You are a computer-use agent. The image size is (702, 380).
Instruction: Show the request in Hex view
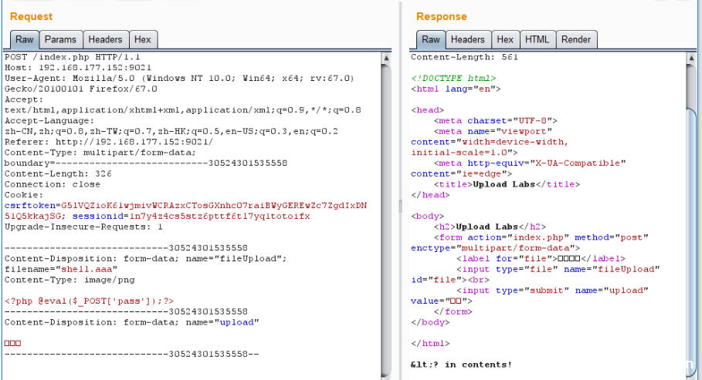(142, 39)
